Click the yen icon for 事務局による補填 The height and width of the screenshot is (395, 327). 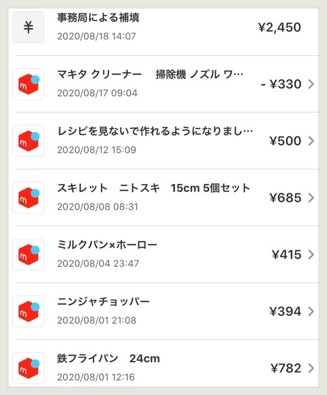tap(29, 27)
